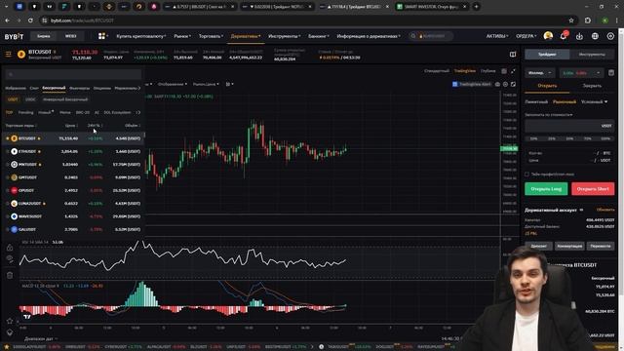Image resolution: width=624 pixels, height=351 pixels.
Task: Open the user profile avatar
Action: (x=548, y=36)
